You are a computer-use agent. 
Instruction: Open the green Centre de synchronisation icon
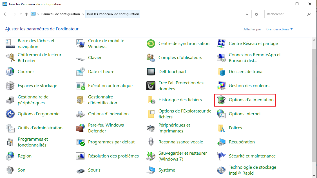tap(151, 43)
